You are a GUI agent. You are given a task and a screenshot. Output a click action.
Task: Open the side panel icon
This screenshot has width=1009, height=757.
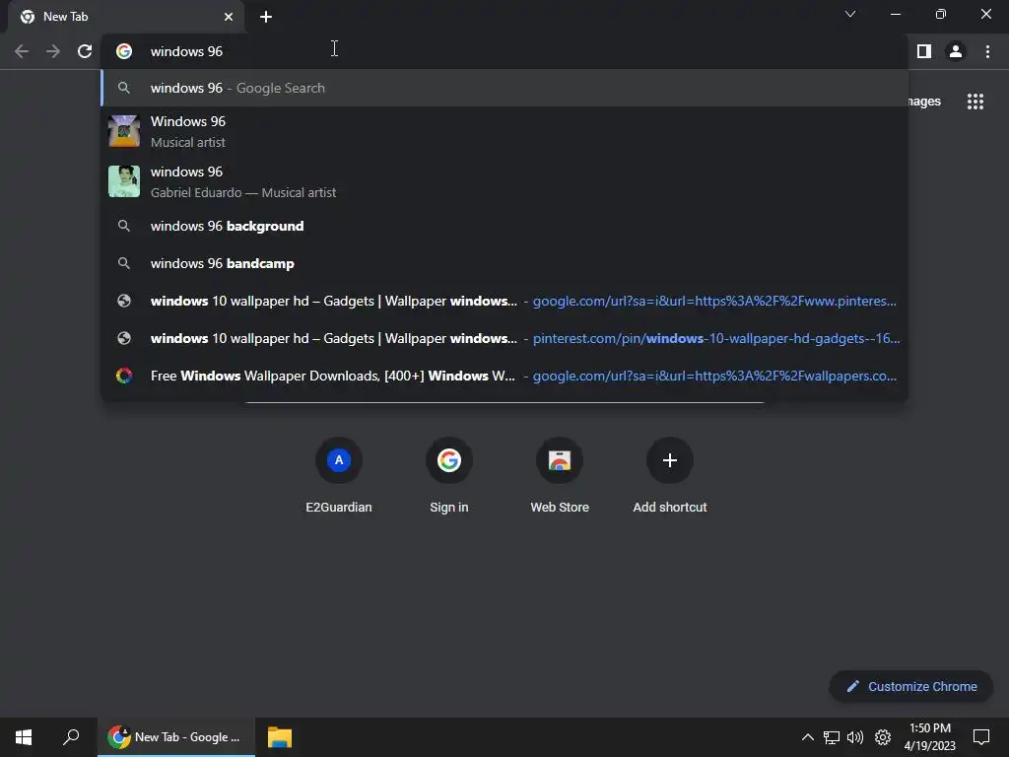tap(924, 51)
